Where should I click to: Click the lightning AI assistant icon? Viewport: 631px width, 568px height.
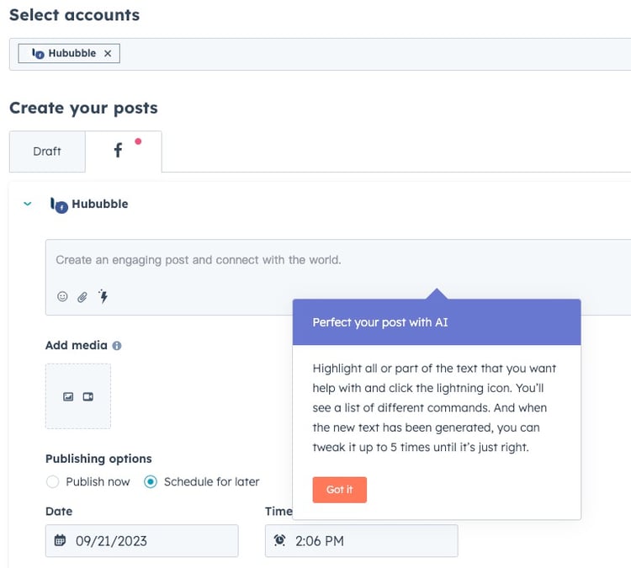pos(103,296)
